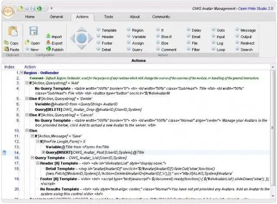
Task: Collapse the Header [0] Template node
Action: click(x=38, y=163)
